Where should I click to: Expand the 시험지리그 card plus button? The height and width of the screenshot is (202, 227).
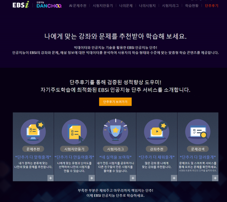point(133,178)
